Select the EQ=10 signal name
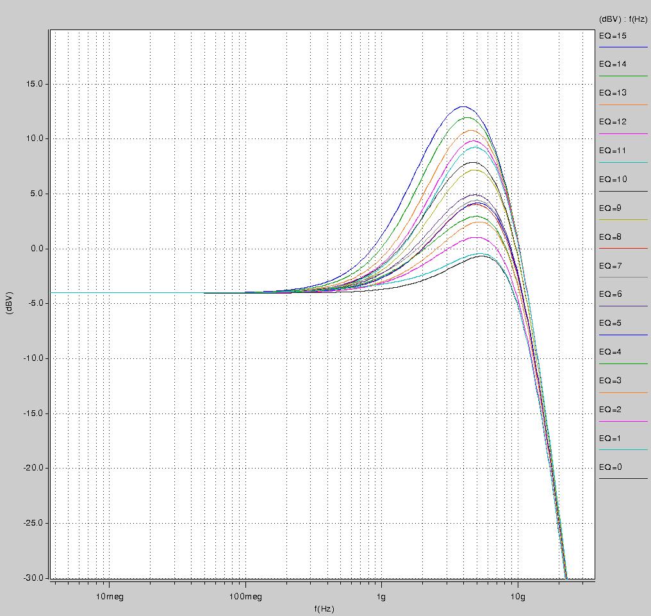The image size is (651, 616). point(613,179)
